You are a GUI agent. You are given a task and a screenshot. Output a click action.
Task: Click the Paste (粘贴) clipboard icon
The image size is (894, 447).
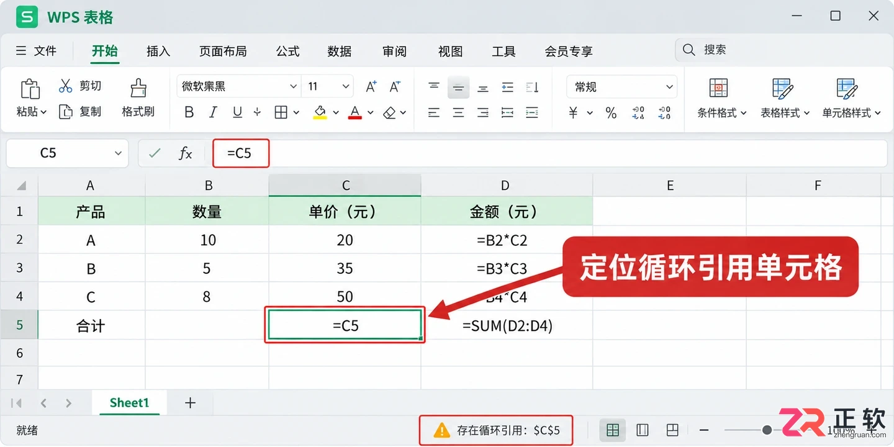tap(30, 88)
